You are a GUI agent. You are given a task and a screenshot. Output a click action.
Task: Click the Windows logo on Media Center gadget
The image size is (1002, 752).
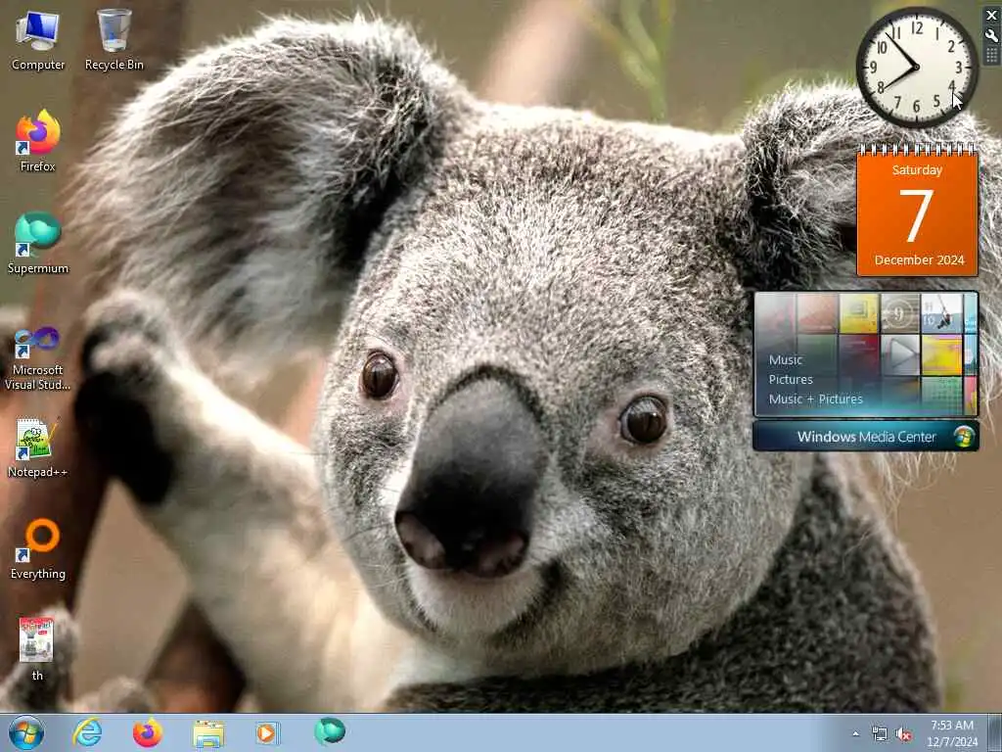tap(964, 437)
